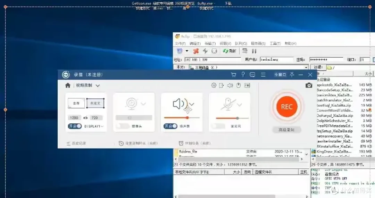This screenshot has width=375, height=198.
Task: Open the feedback chat bubble icon
Action: click(252, 75)
